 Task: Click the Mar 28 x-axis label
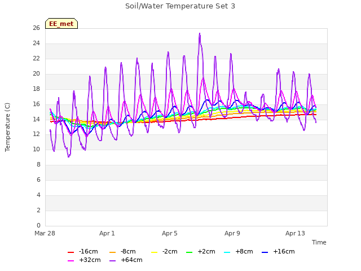point(45,233)
